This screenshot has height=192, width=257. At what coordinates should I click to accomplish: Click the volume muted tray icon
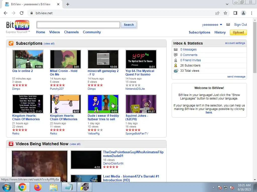pos(232,187)
